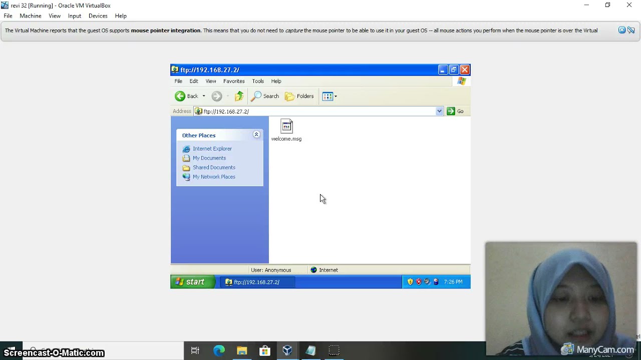
Task: Click the dashed-rectangle capture icon on taskbar
Action: 334,350
